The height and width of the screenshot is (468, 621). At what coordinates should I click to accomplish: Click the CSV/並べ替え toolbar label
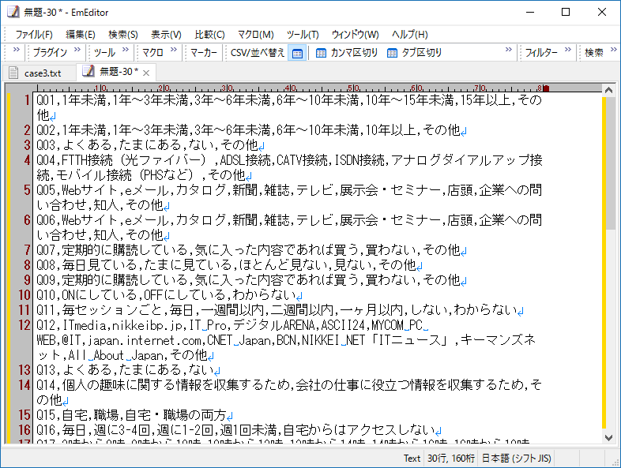(x=258, y=53)
